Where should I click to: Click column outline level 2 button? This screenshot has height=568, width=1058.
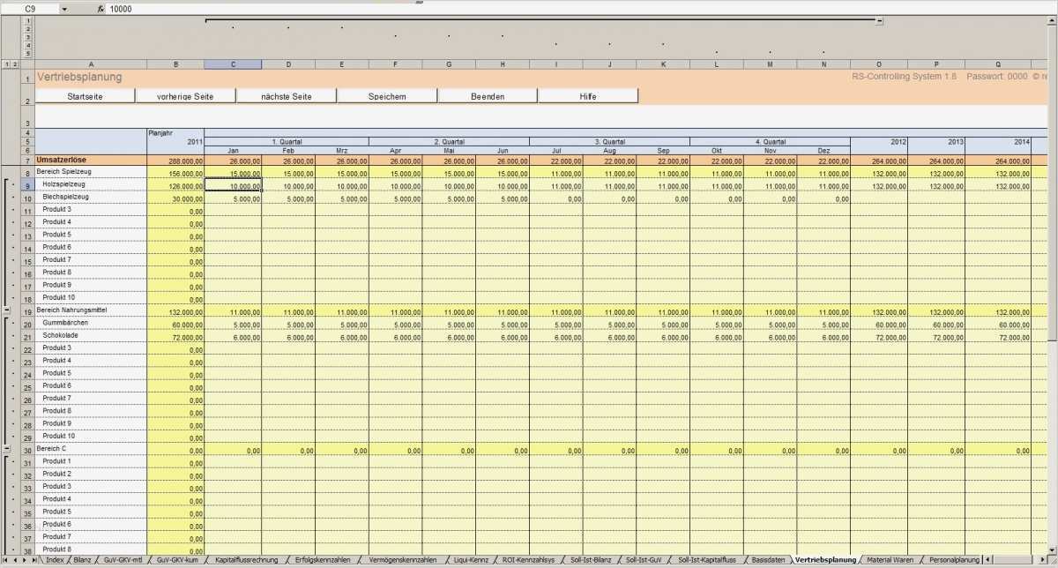(16, 64)
